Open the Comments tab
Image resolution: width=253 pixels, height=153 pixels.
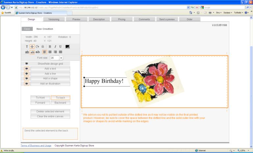pyautogui.click(x=144, y=19)
